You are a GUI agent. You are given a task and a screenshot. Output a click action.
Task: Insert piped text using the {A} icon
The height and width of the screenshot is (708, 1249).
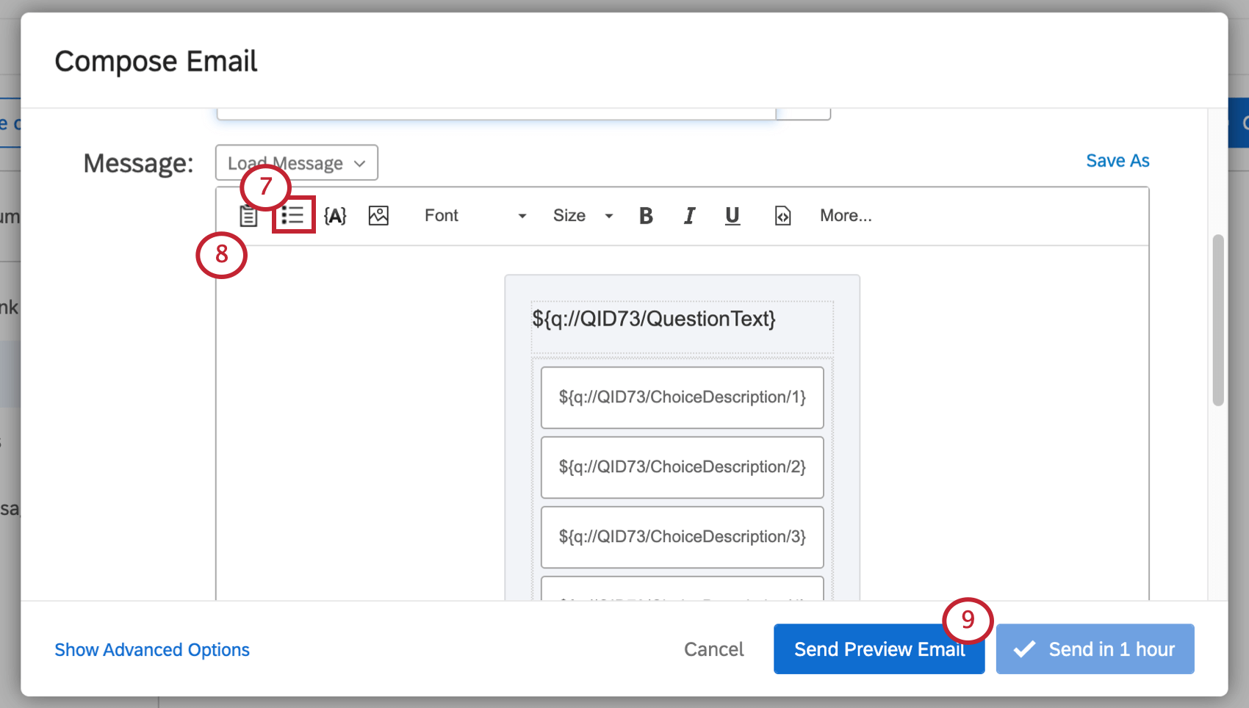click(x=335, y=215)
